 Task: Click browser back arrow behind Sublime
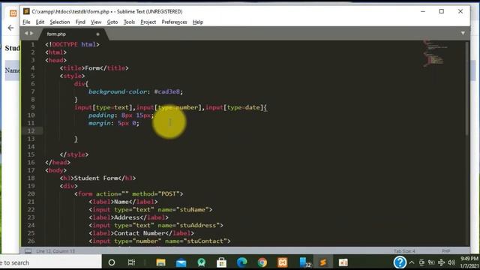pyautogui.click(x=10, y=28)
